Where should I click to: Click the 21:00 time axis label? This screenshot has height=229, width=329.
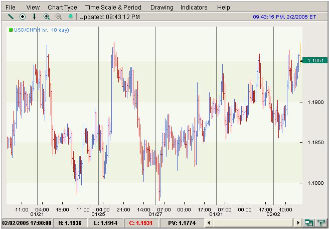coord(123,210)
